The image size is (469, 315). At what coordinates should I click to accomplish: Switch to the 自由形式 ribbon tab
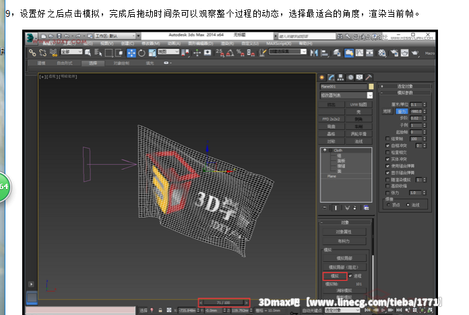[65, 63]
